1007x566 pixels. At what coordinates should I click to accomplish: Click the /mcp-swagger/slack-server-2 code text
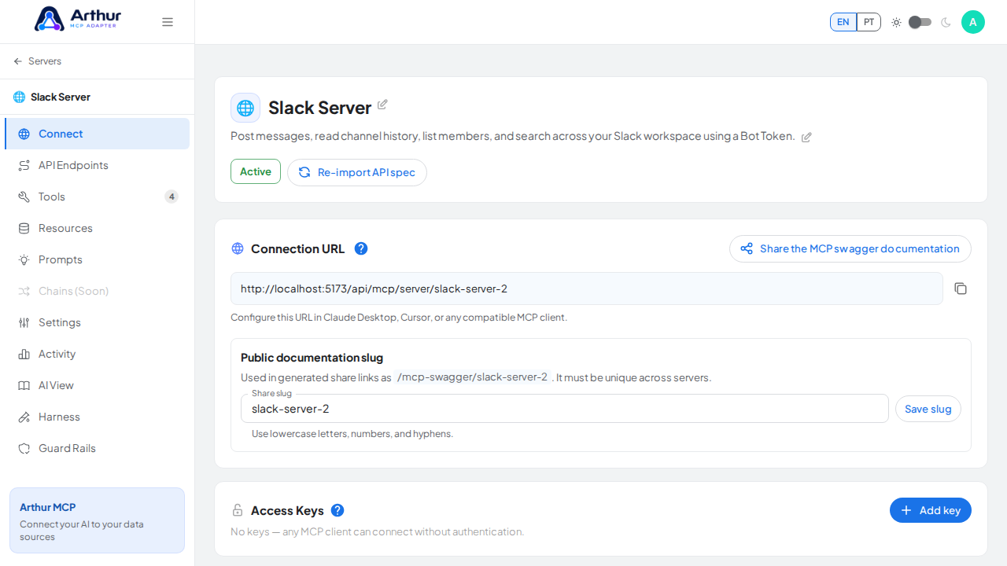pos(472,377)
